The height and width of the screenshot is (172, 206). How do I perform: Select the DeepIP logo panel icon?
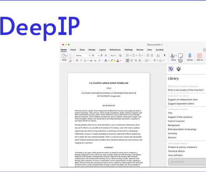[171, 69]
